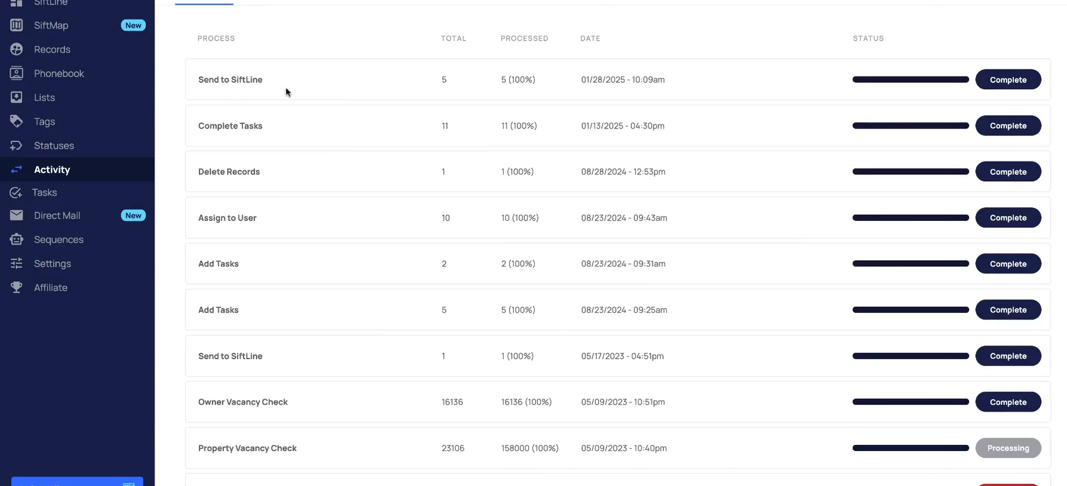Click the Records sidebar icon
Screen dimensions: 1067x486
pos(17,49)
